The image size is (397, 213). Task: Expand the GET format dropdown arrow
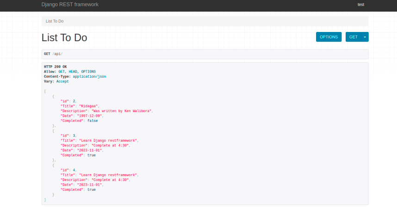(x=365, y=37)
